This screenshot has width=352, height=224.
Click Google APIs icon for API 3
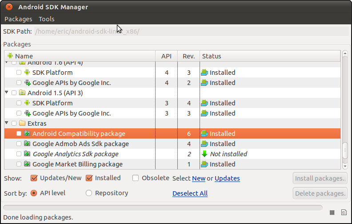pos(28,113)
